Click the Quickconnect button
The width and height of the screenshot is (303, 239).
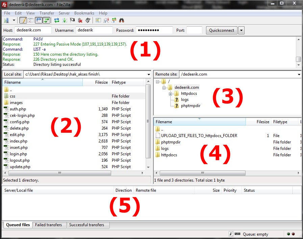[x=222, y=30]
